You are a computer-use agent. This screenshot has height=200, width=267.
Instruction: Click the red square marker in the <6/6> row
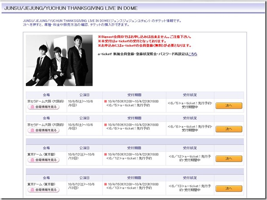pos(105,125)
